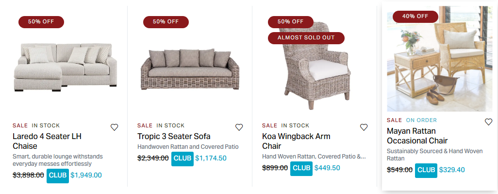The height and width of the screenshot is (194, 498).
Task: View the Tropic rattan sofa product image
Action: (x=190, y=69)
